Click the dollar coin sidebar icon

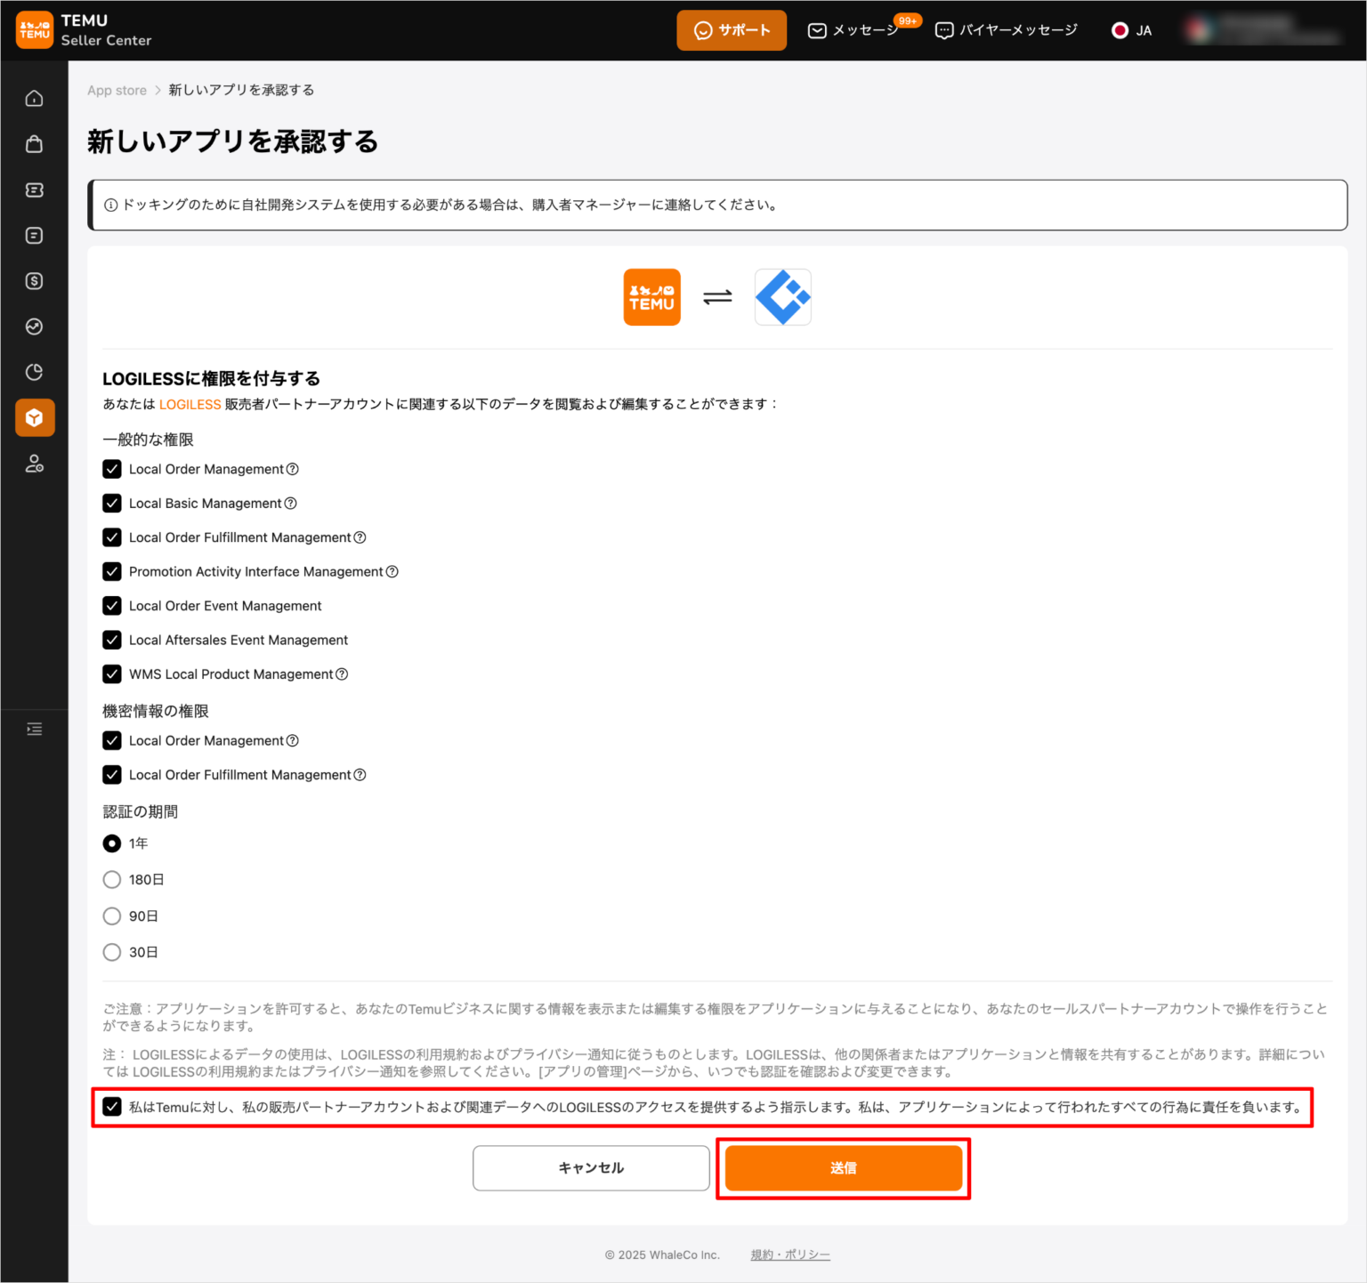pos(34,281)
